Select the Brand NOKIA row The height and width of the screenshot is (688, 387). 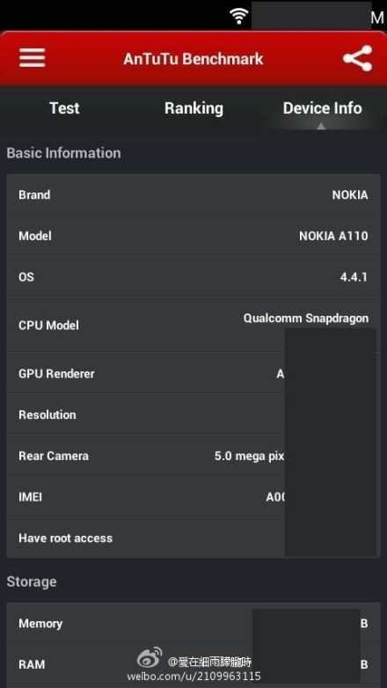coord(193,194)
